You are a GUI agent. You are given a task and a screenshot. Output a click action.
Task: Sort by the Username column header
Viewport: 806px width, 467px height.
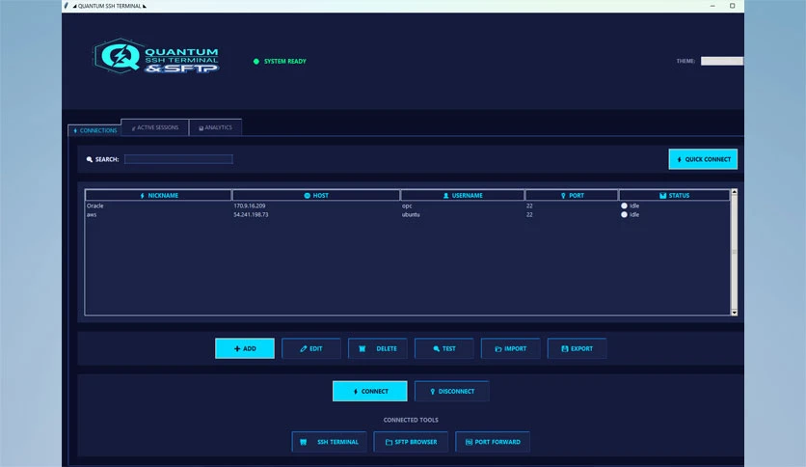[x=463, y=196]
